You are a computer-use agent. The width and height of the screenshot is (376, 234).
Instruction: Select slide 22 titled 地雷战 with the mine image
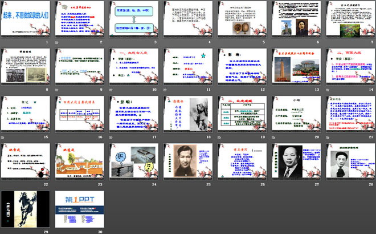[26, 162]
